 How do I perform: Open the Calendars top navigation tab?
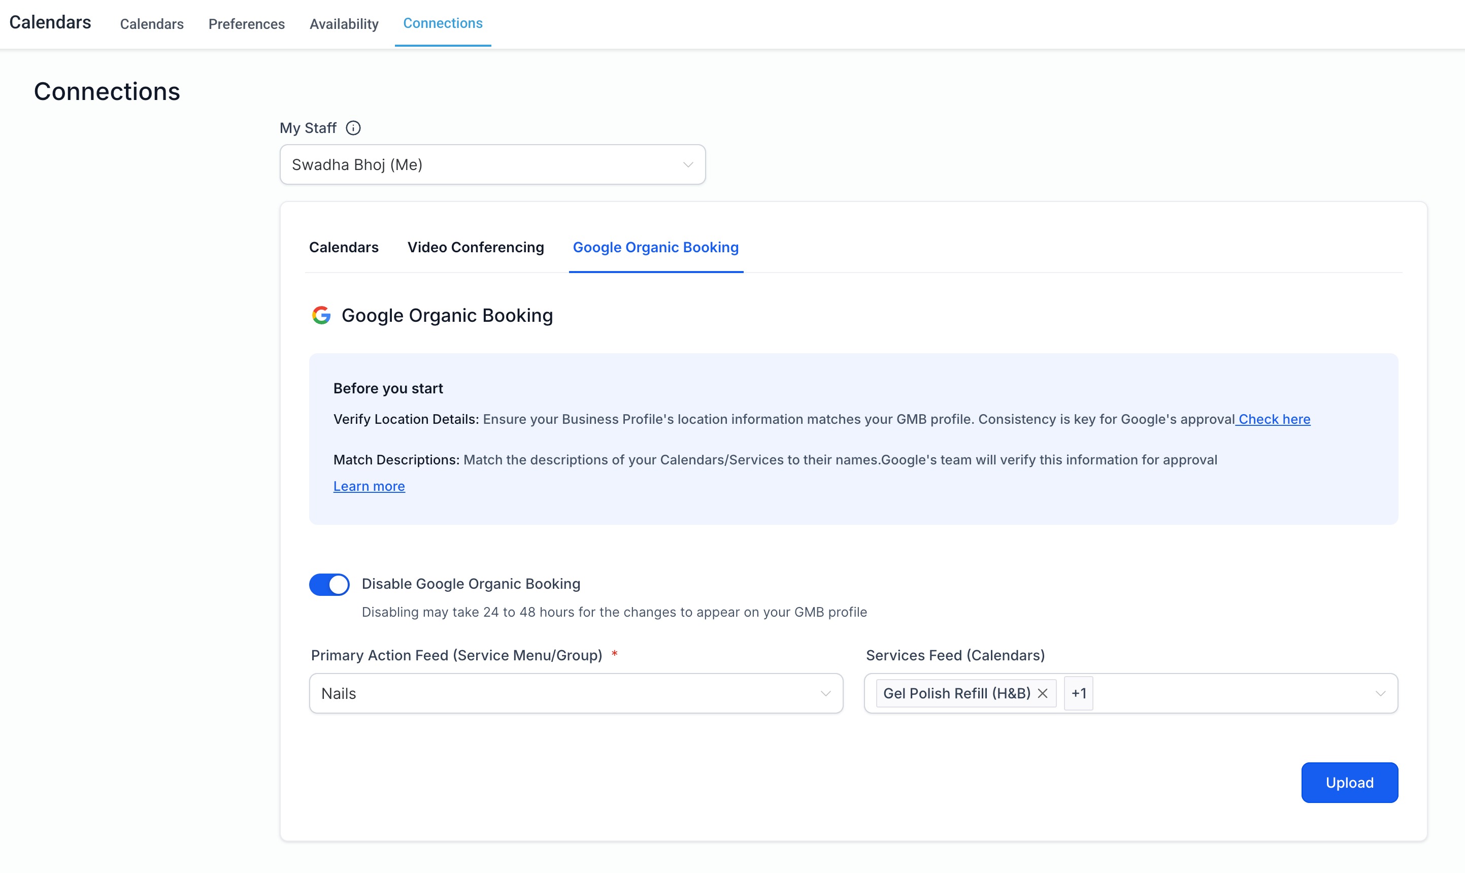tap(152, 24)
